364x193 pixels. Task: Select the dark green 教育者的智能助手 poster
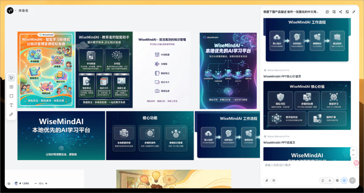[x=104, y=70]
